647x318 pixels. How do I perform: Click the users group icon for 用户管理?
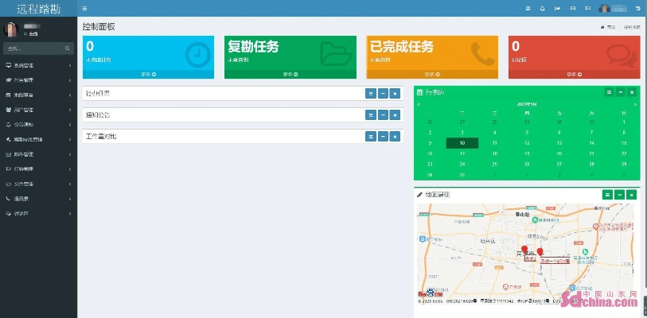click(x=8, y=110)
